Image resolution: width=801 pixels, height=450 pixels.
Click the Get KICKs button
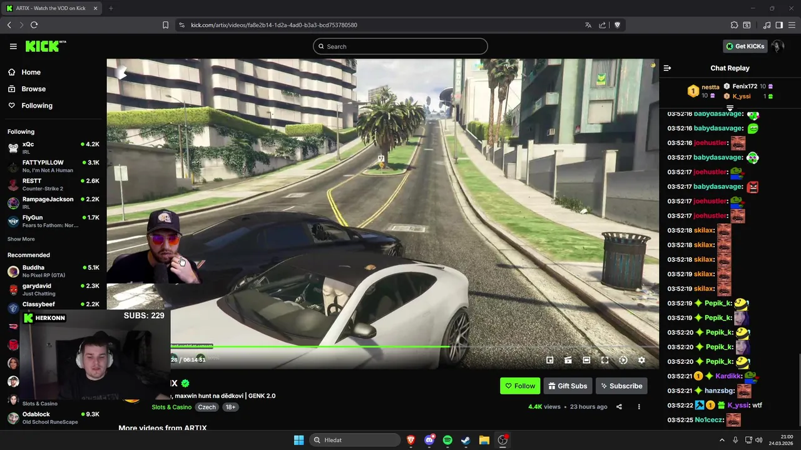point(745,46)
